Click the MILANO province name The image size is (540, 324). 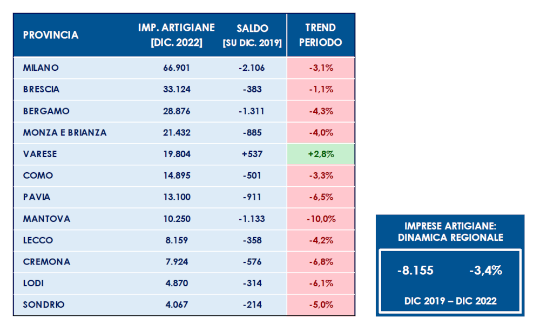(x=41, y=67)
